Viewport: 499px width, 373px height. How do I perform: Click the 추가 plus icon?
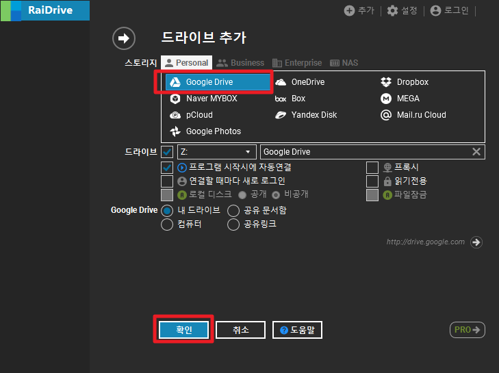(x=349, y=10)
